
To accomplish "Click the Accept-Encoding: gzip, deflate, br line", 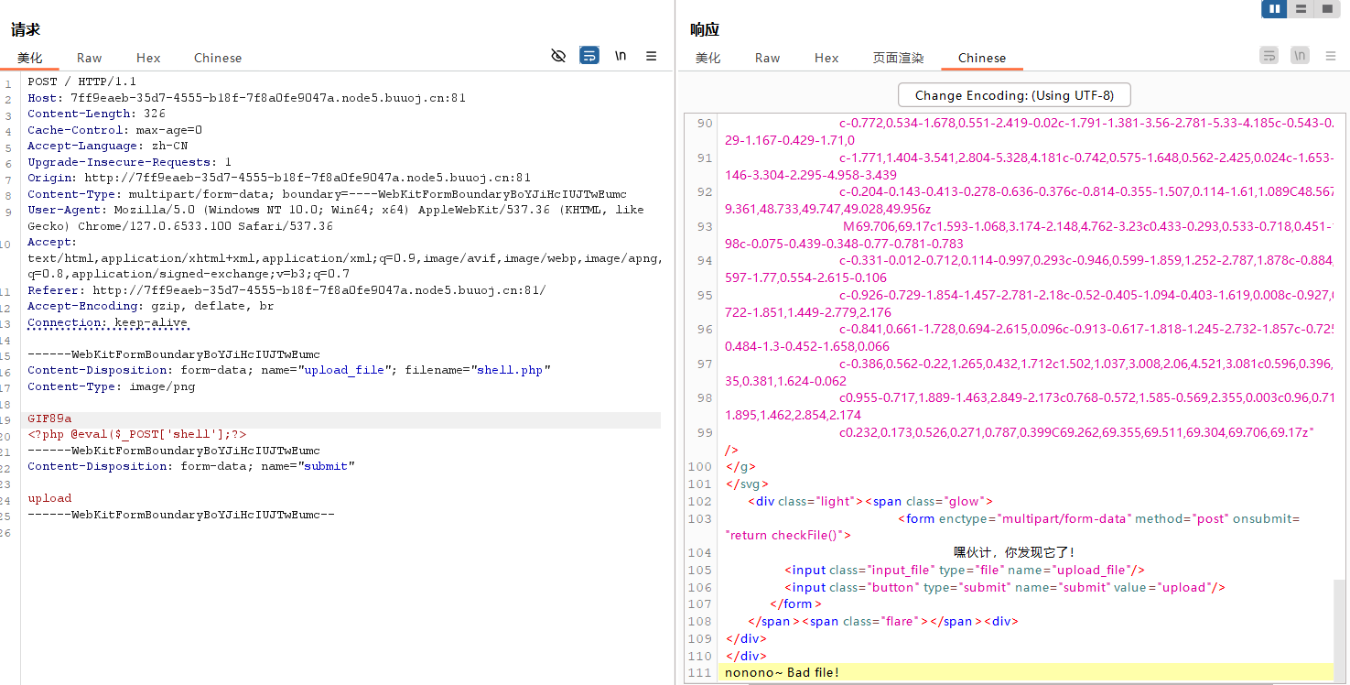I will pyautogui.click(x=150, y=306).
